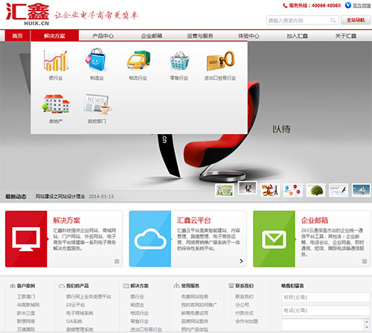Open the 企业邮箱 navigation tab
Image resolution: width=372 pixels, height=333 pixels.
[x=152, y=36]
